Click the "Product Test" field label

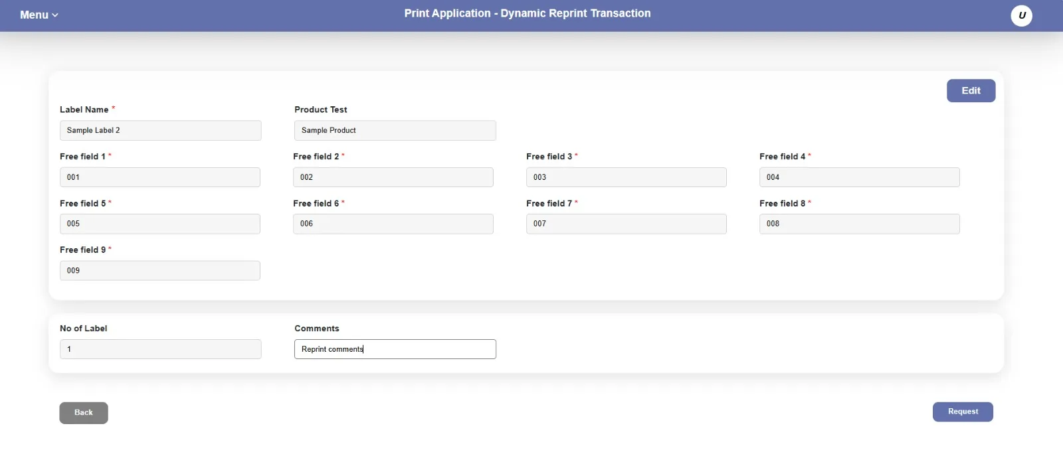click(321, 110)
